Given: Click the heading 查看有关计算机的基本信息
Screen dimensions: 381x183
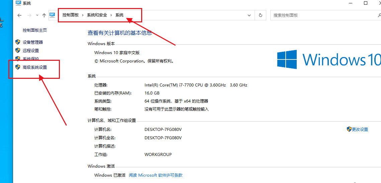Looking at the screenshot, I should 120,33.
